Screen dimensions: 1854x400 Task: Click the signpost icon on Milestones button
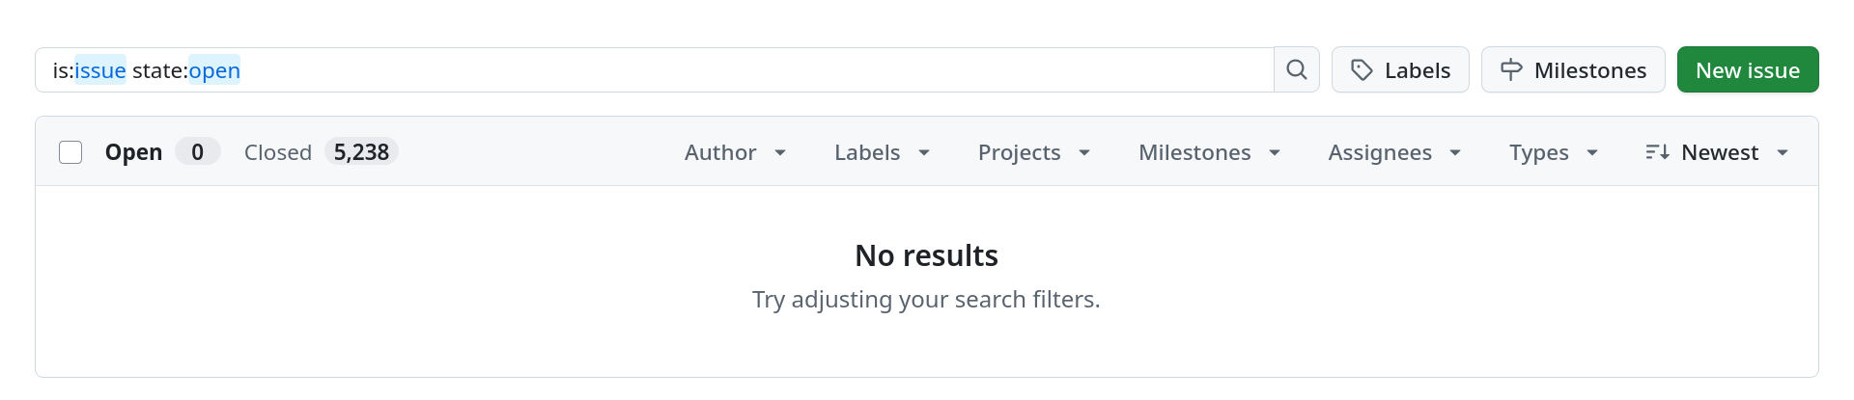1511,70
